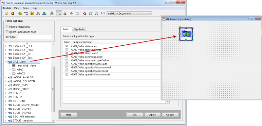Click the zoom out magnifier icon
The height and width of the screenshot is (126, 262).
pyautogui.click(x=96, y=13)
